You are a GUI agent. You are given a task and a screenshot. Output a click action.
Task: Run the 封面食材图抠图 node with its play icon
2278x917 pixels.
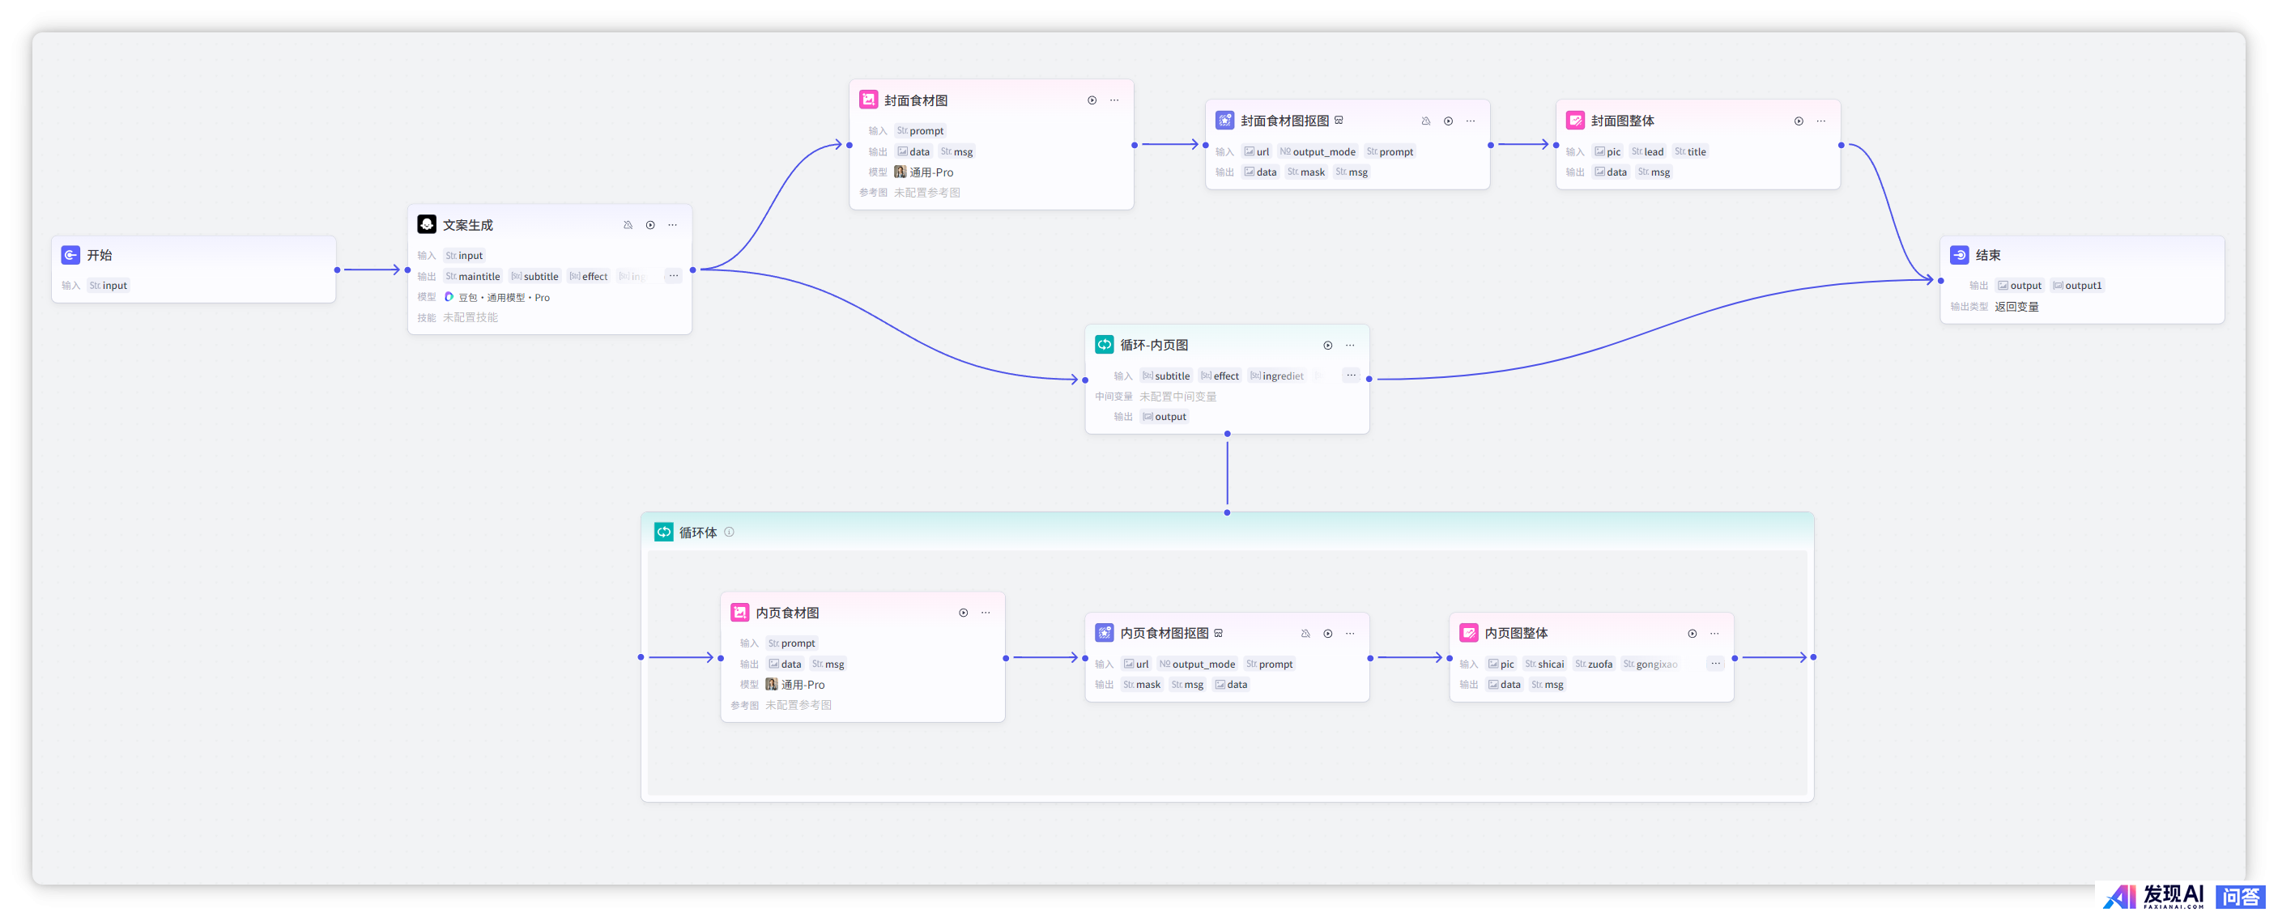[x=1448, y=121]
